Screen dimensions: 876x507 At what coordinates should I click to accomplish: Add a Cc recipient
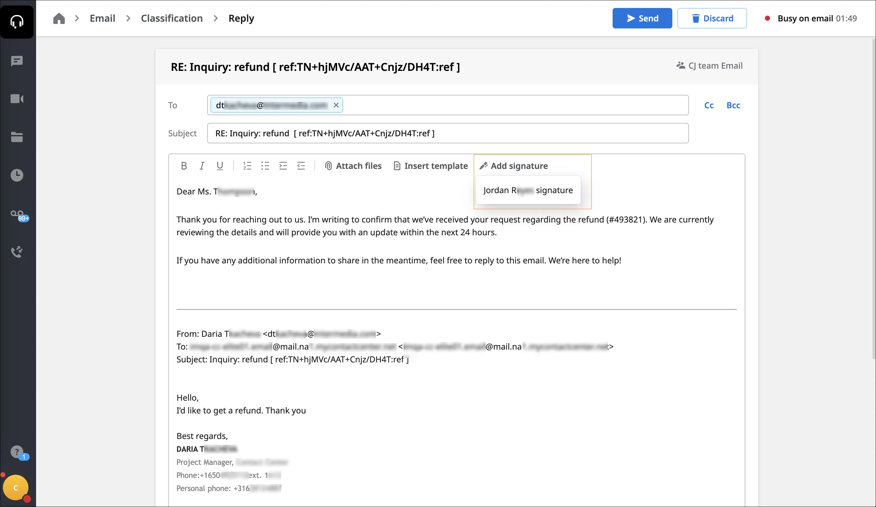pyautogui.click(x=709, y=105)
